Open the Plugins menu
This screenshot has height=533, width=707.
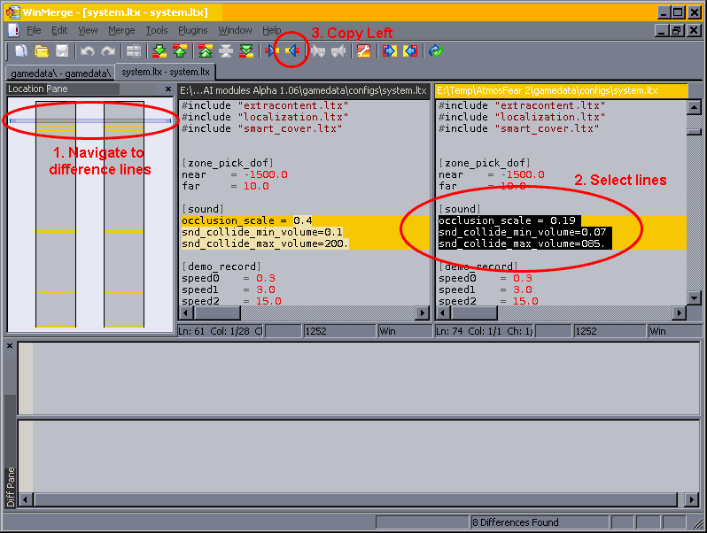[x=192, y=30]
